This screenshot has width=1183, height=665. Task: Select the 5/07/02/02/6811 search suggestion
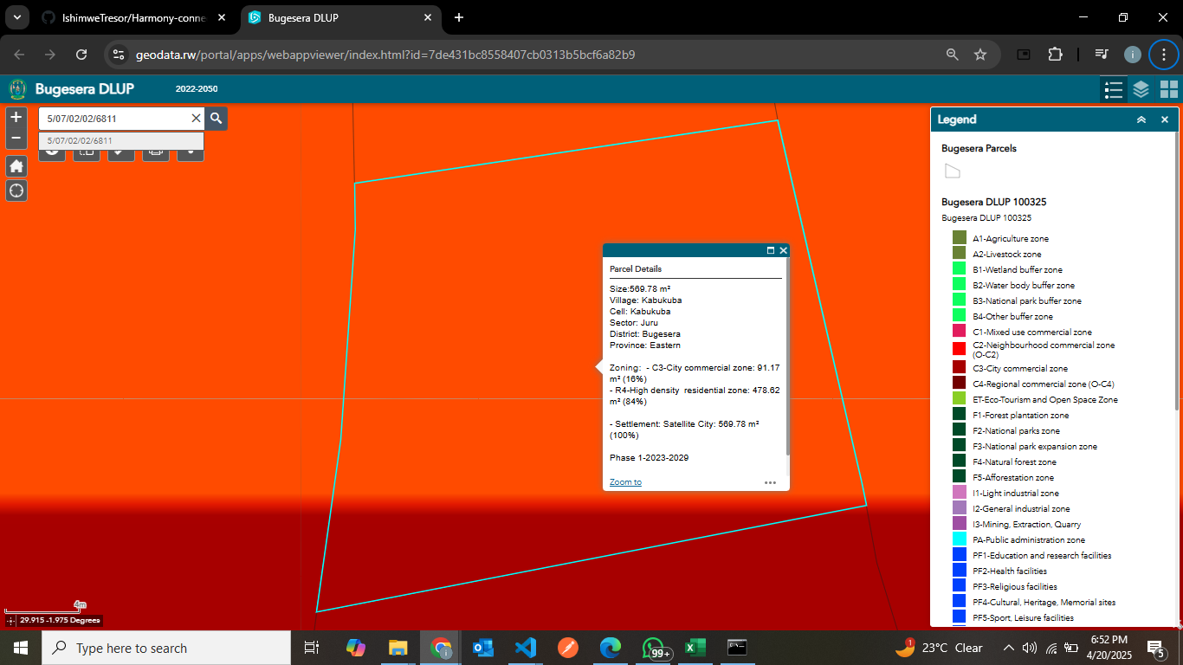pyautogui.click(x=121, y=140)
